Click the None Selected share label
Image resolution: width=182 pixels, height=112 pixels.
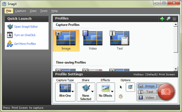(x=86, y=97)
